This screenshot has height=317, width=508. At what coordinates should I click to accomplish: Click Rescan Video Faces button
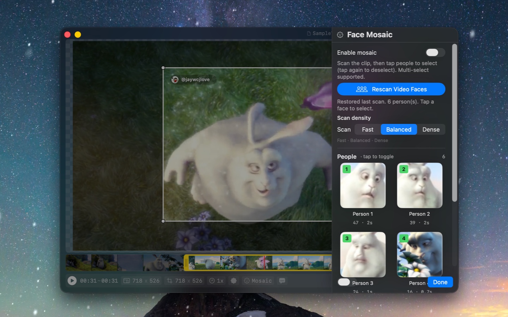click(391, 89)
